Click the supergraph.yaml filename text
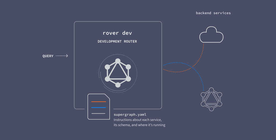Image resolution: width=276 pixels, height=140 pixels. (130, 115)
